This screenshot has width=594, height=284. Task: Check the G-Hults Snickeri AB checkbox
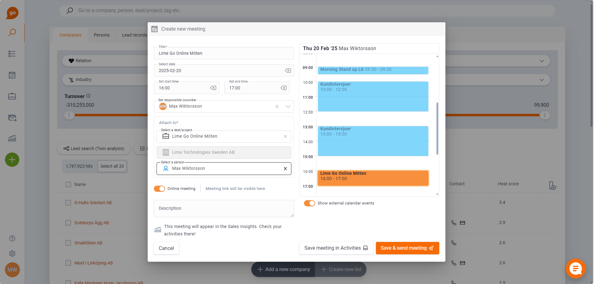coord(68,203)
